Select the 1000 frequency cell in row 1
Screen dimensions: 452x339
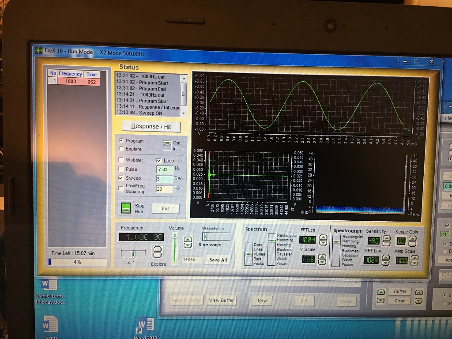[70, 81]
